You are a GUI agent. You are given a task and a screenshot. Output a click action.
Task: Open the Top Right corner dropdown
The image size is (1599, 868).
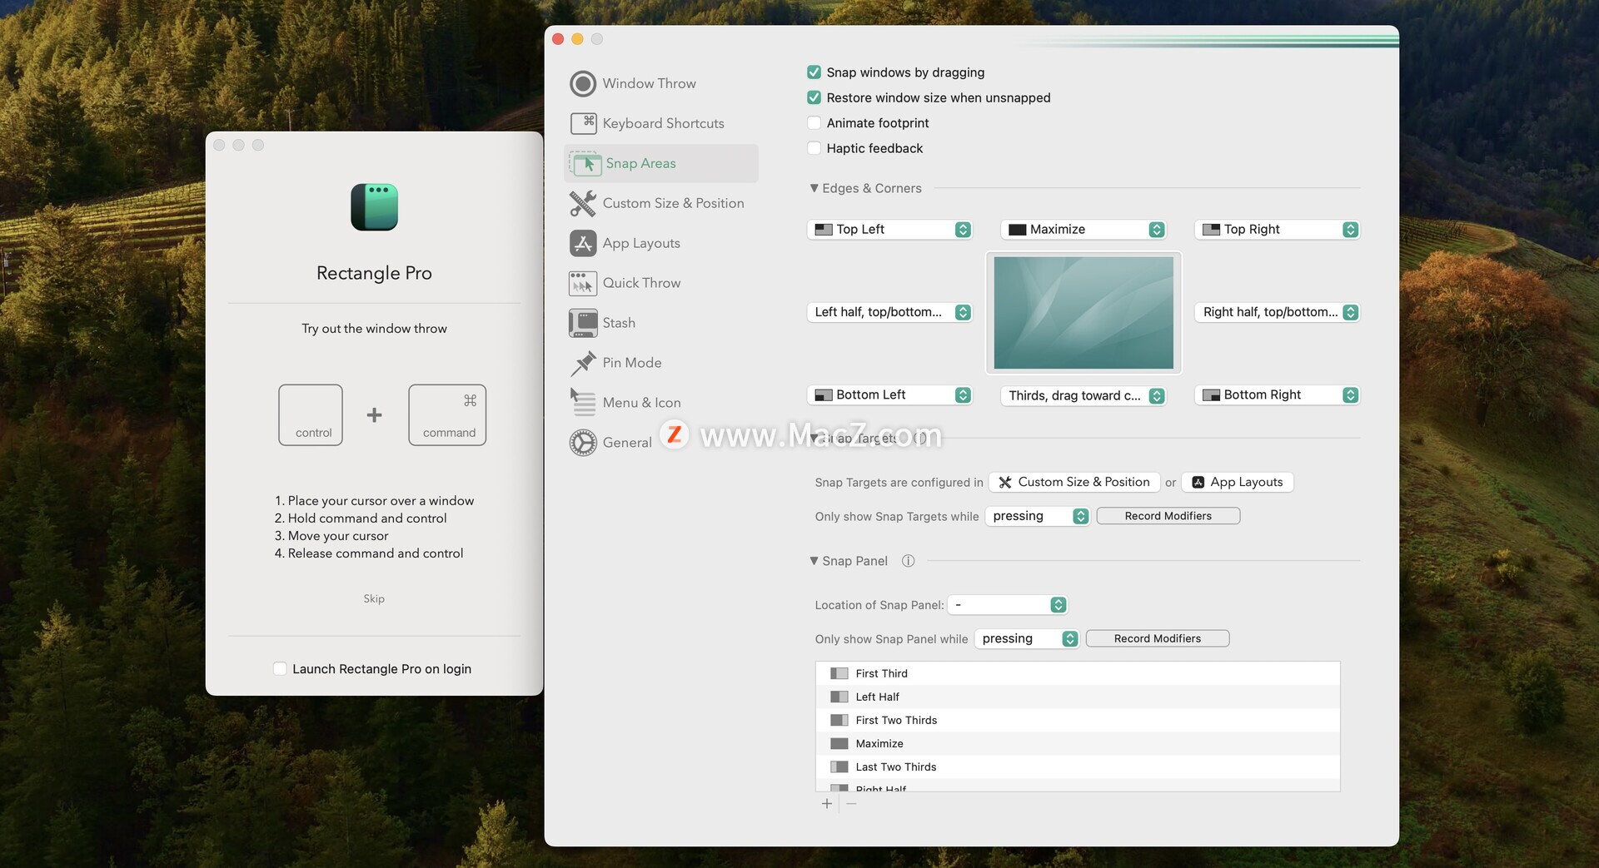point(1277,229)
